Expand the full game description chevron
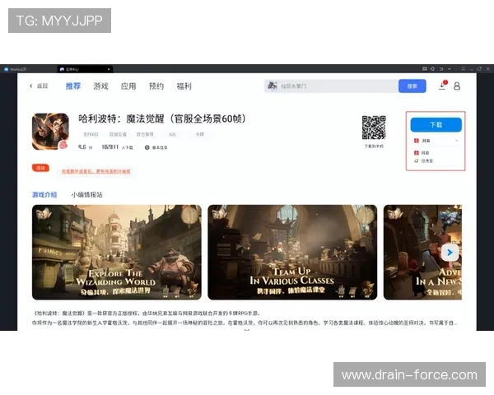The height and width of the screenshot is (395, 494). [x=247, y=330]
